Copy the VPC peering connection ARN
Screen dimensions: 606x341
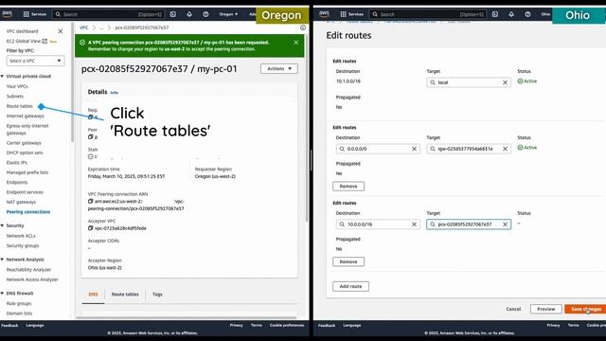(91, 201)
